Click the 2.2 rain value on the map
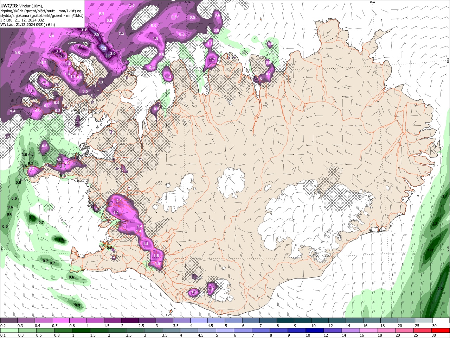Screen dimensions: 450x338 [x=440, y=289]
